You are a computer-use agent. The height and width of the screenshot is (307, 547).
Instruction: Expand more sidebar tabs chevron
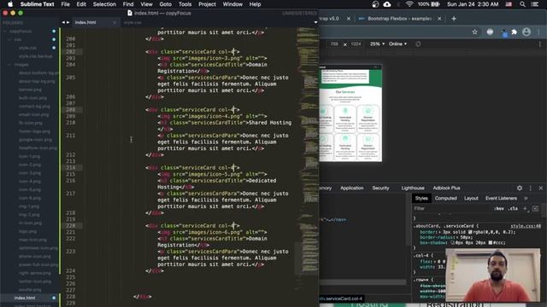pyautogui.click(x=526, y=199)
